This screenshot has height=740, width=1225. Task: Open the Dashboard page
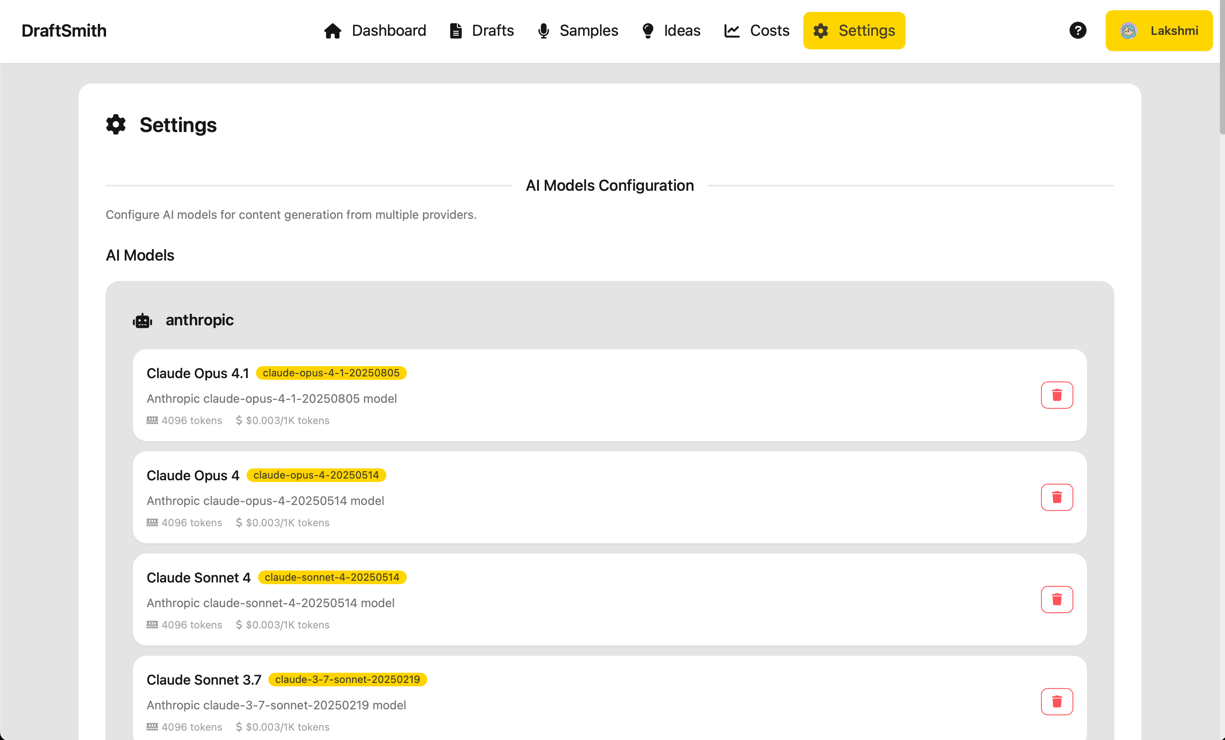click(375, 31)
